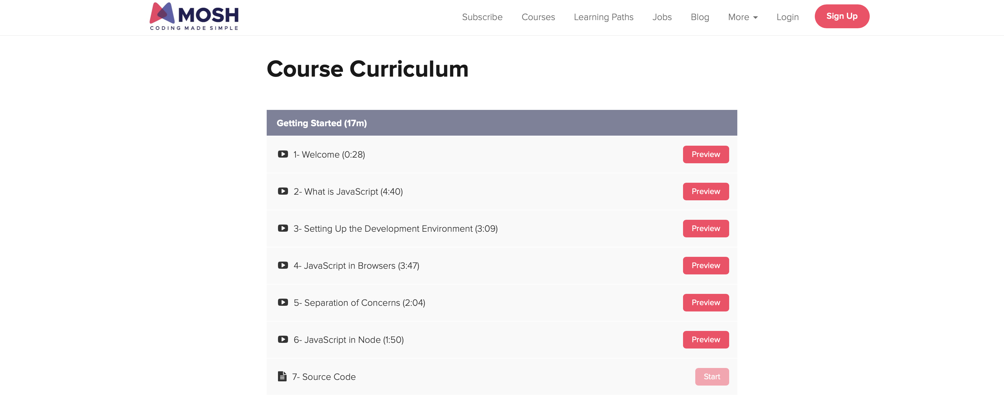Image resolution: width=1004 pixels, height=400 pixels.
Task: Click the Mosh logo in the header
Action: coord(194,16)
